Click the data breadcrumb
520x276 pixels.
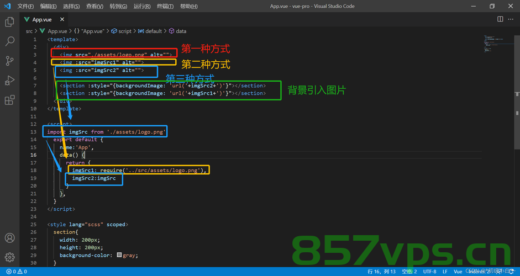point(177,31)
